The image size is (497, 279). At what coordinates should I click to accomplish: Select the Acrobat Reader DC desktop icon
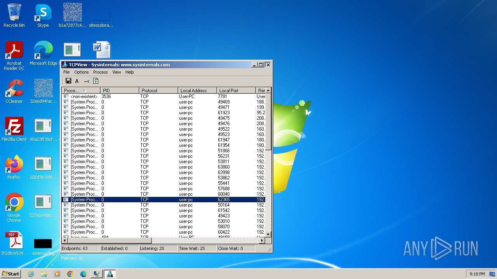click(14, 56)
